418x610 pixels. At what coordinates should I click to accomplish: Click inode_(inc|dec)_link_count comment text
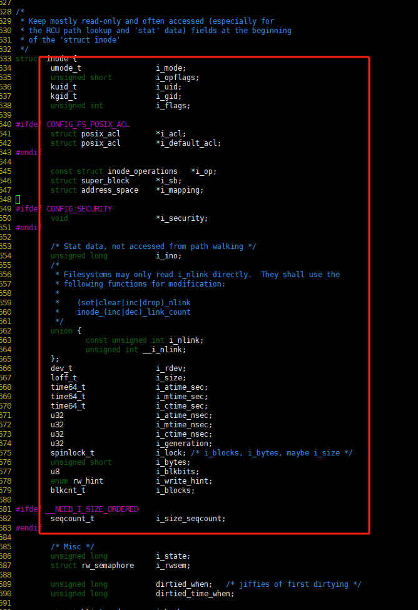coord(134,312)
